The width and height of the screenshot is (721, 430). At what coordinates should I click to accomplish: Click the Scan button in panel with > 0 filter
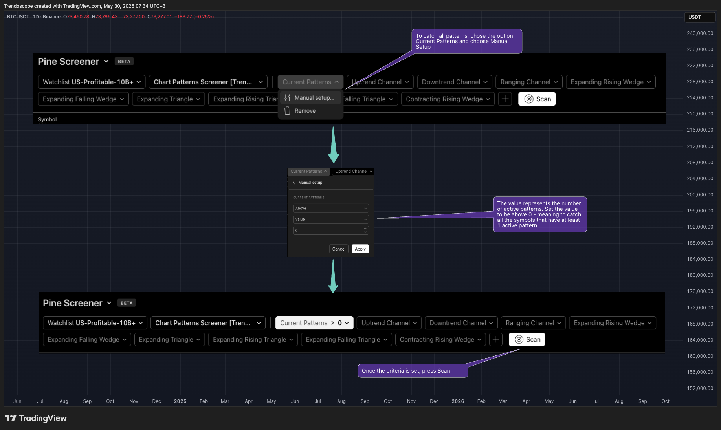pos(527,339)
